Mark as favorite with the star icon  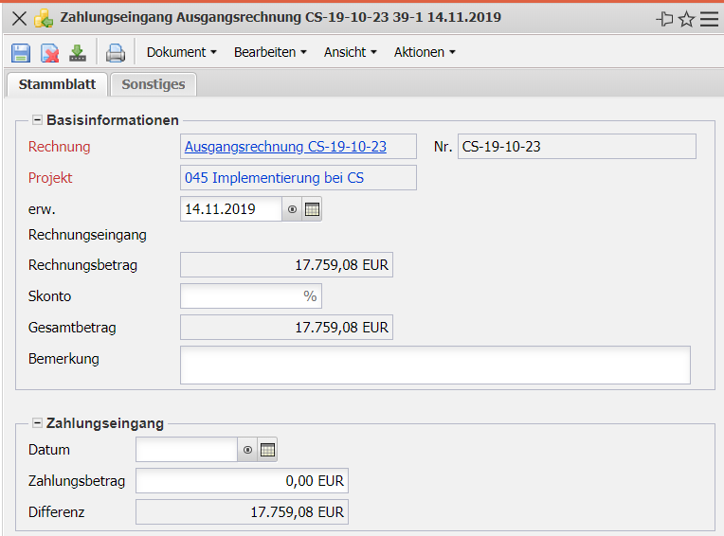pyautogui.click(x=687, y=18)
